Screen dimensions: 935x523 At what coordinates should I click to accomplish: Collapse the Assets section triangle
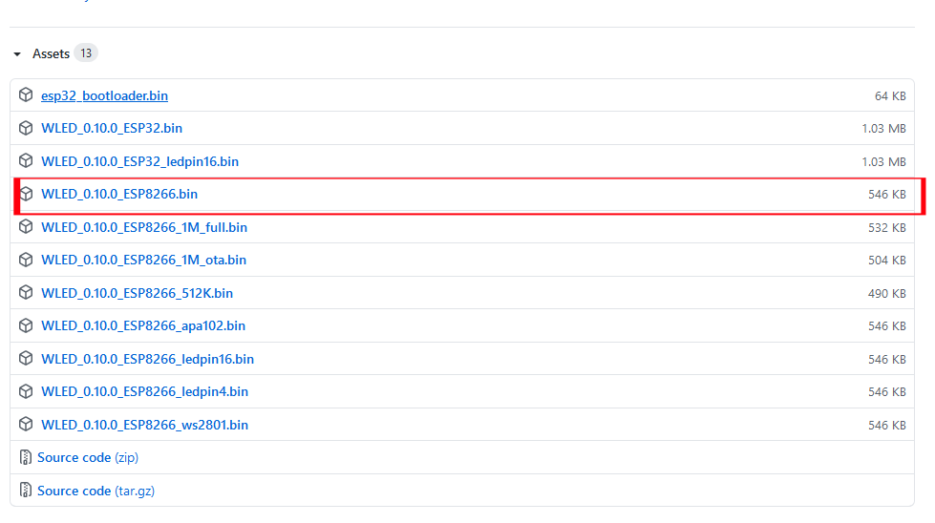click(x=17, y=54)
